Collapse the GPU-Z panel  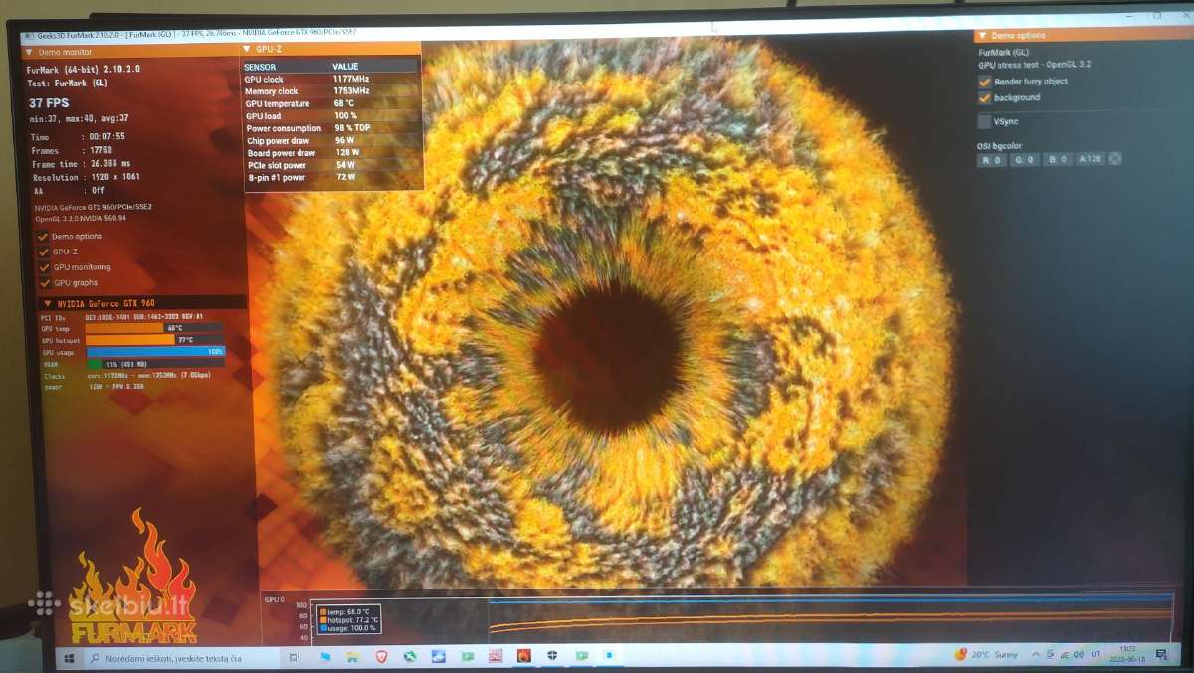point(248,48)
